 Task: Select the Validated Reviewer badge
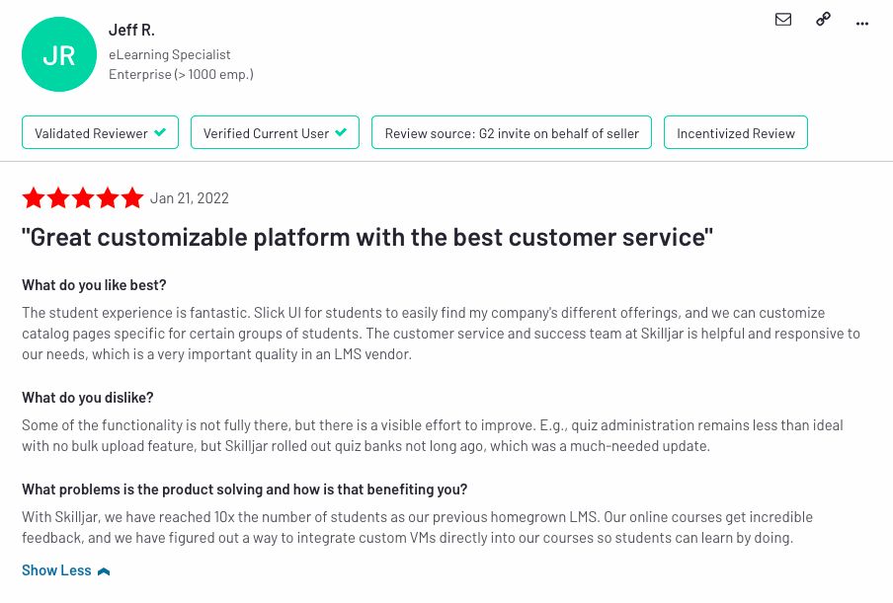pyautogui.click(x=100, y=132)
